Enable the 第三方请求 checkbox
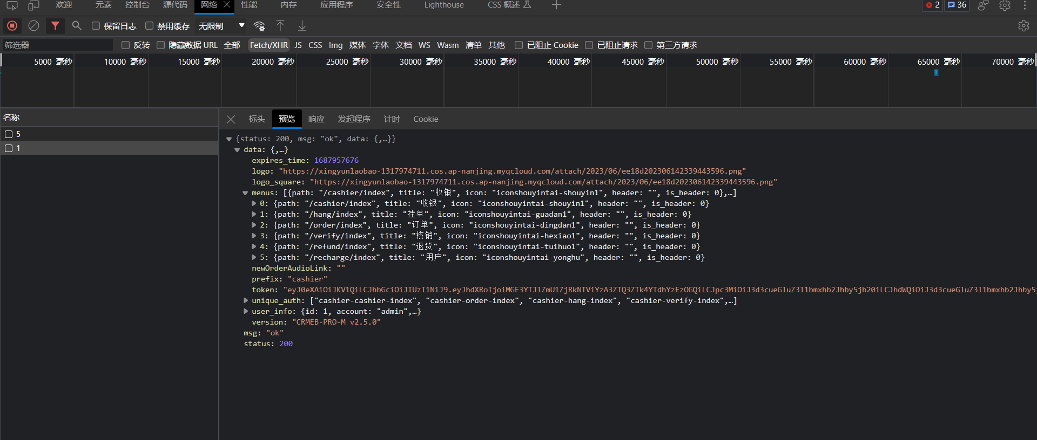The width and height of the screenshot is (1037, 440). click(x=648, y=45)
